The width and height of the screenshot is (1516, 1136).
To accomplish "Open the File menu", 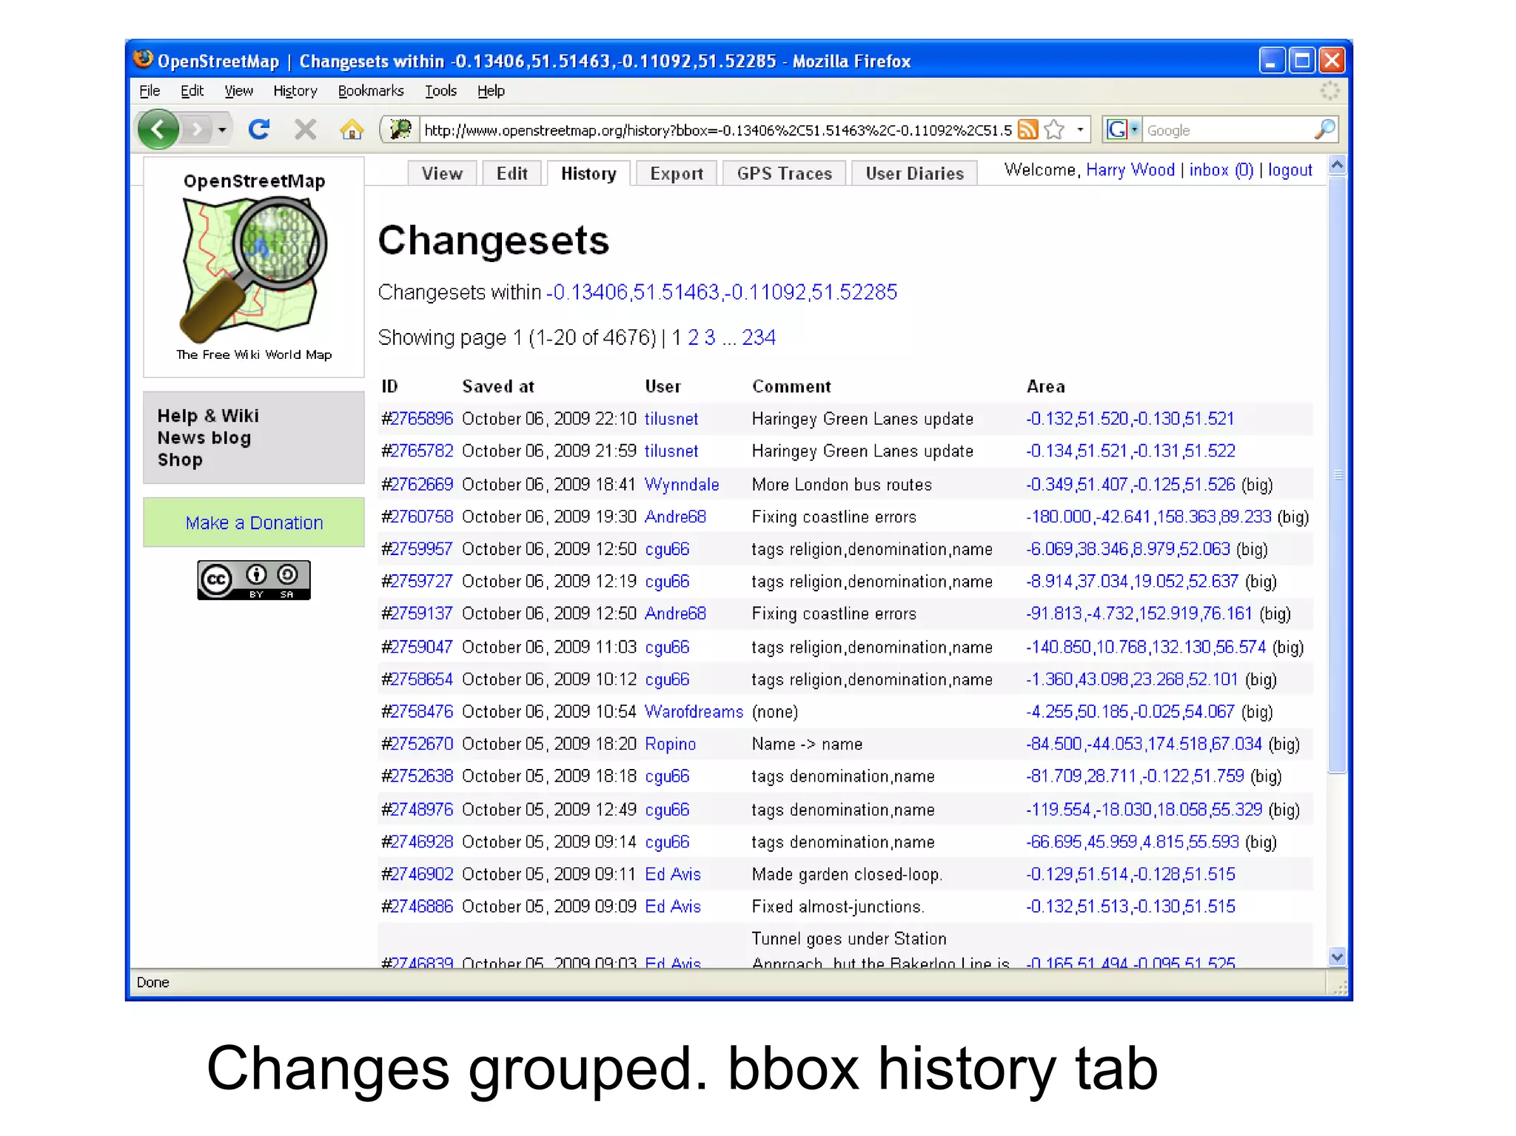I will [x=150, y=90].
